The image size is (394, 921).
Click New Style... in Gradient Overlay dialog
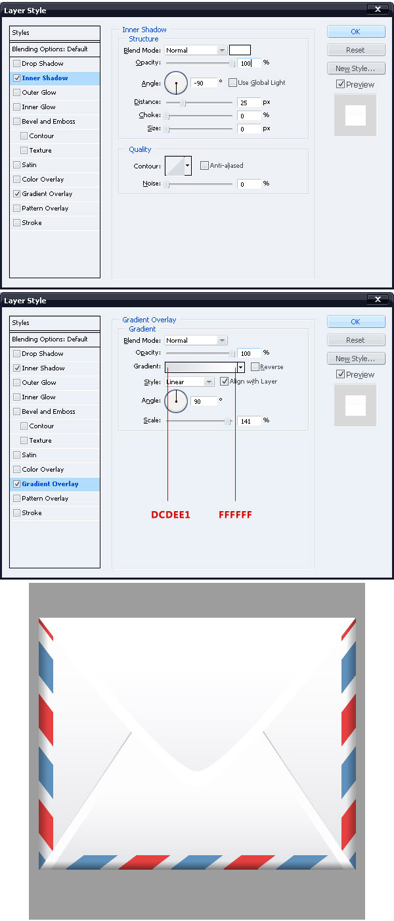click(355, 359)
